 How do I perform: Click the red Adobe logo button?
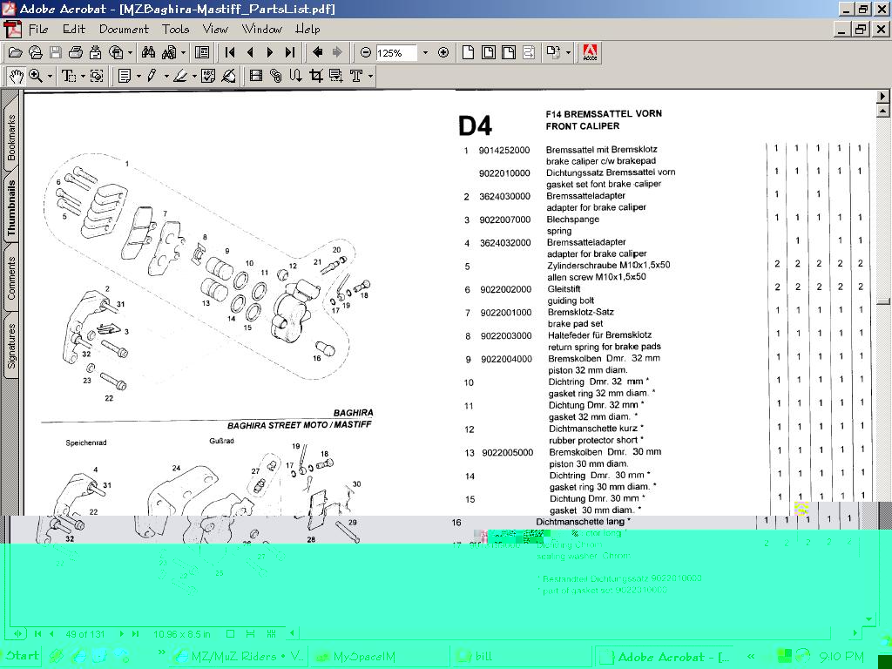pyautogui.click(x=590, y=53)
